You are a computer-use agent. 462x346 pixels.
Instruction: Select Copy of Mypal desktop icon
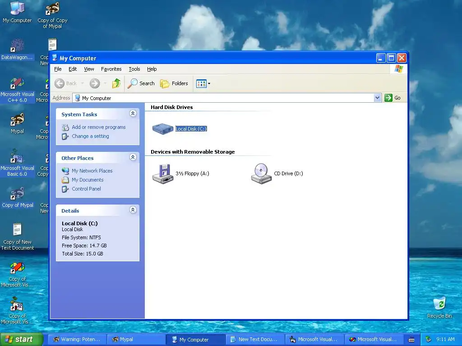18,197
